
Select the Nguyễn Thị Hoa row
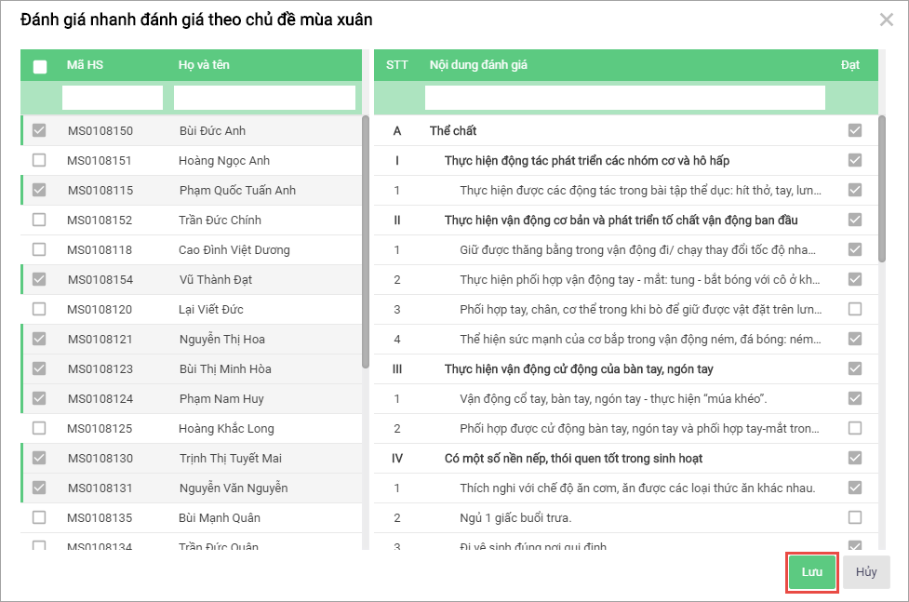pyautogui.click(x=221, y=339)
